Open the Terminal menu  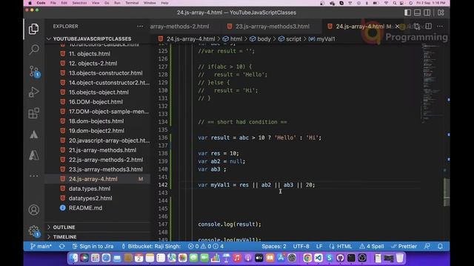[x=132, y=3]
